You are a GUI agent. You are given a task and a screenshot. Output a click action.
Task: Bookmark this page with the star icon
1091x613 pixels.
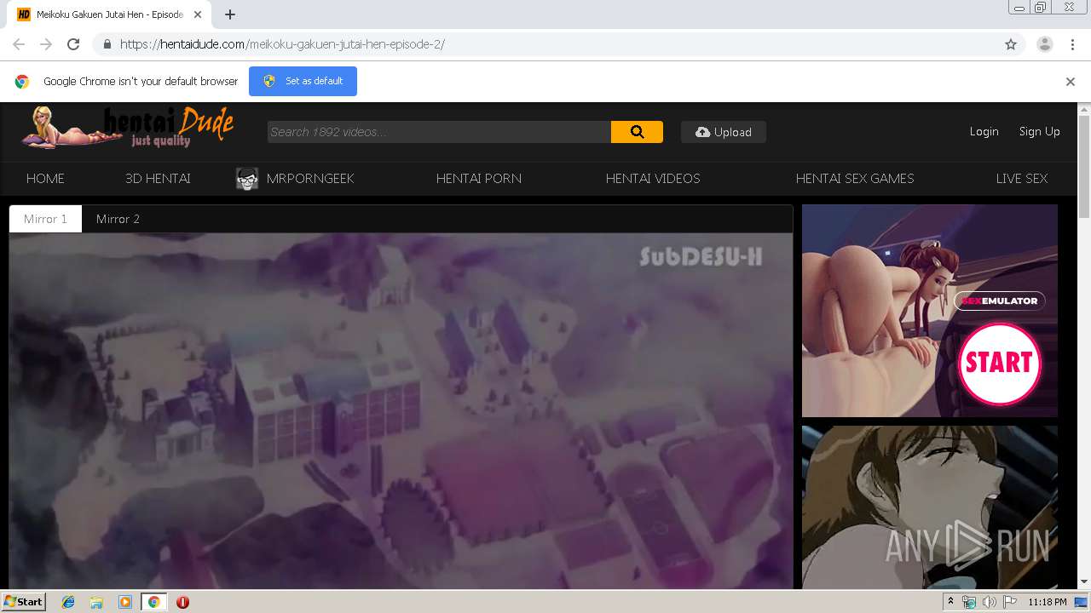tap(1011, 44)
